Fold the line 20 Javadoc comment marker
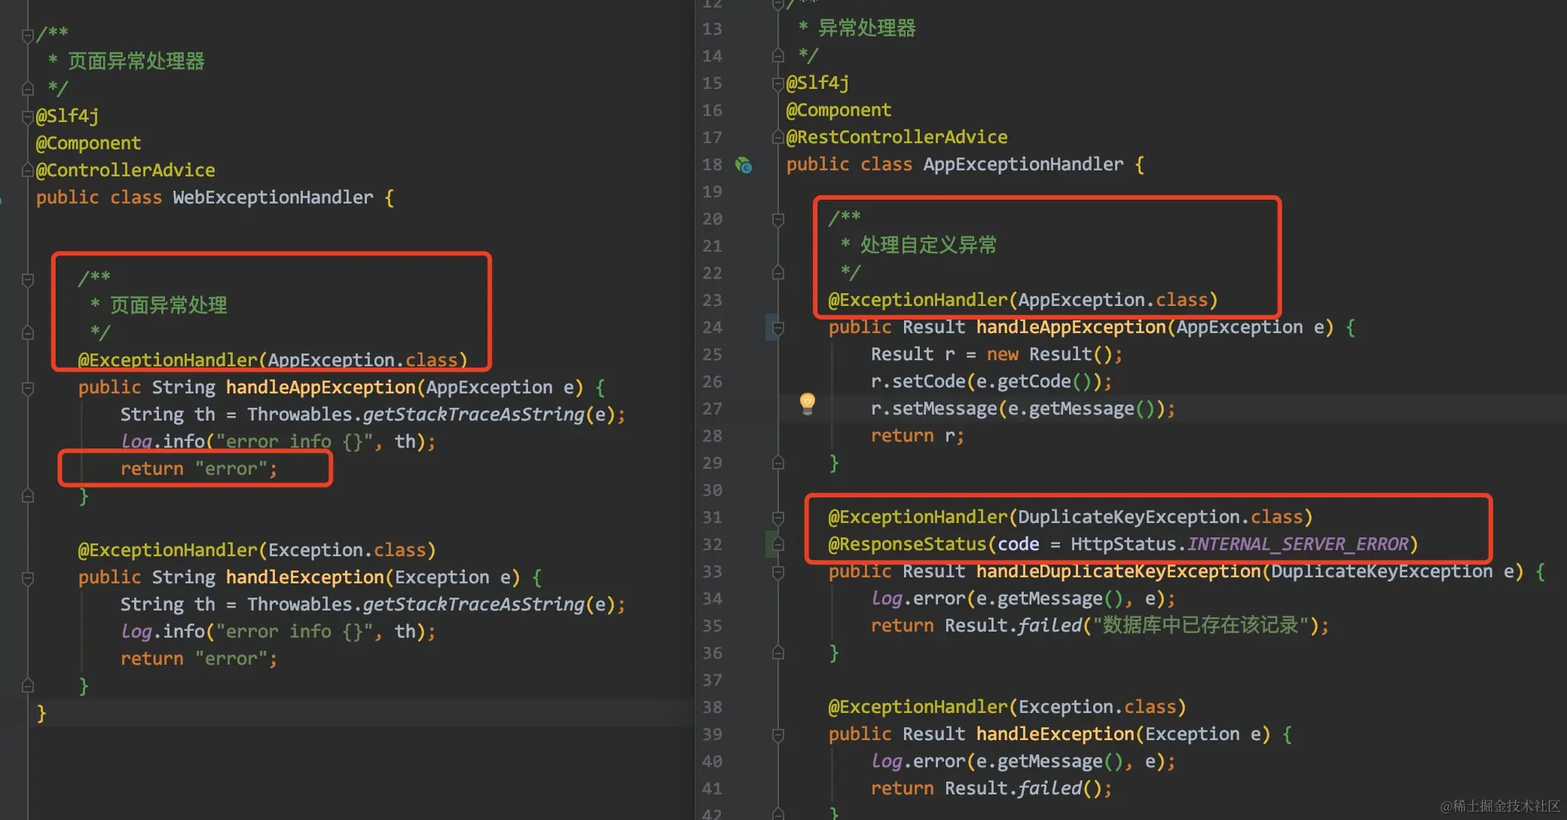The image size is (1567, 820). (x=778, y=219)
